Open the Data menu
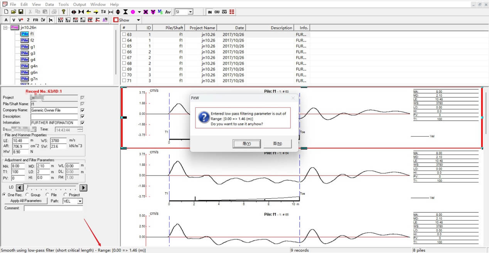The height and width of the screenshot is (253, 489). (x=49, y=4)
